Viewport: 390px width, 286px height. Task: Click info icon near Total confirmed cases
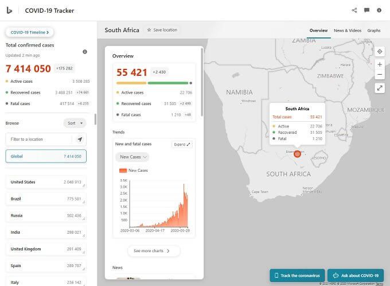[x=85, y=52]
